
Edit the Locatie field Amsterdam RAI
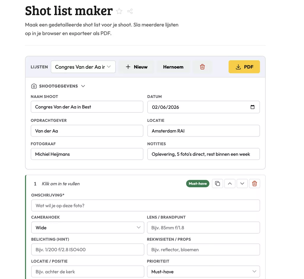(x=203, y=131)
